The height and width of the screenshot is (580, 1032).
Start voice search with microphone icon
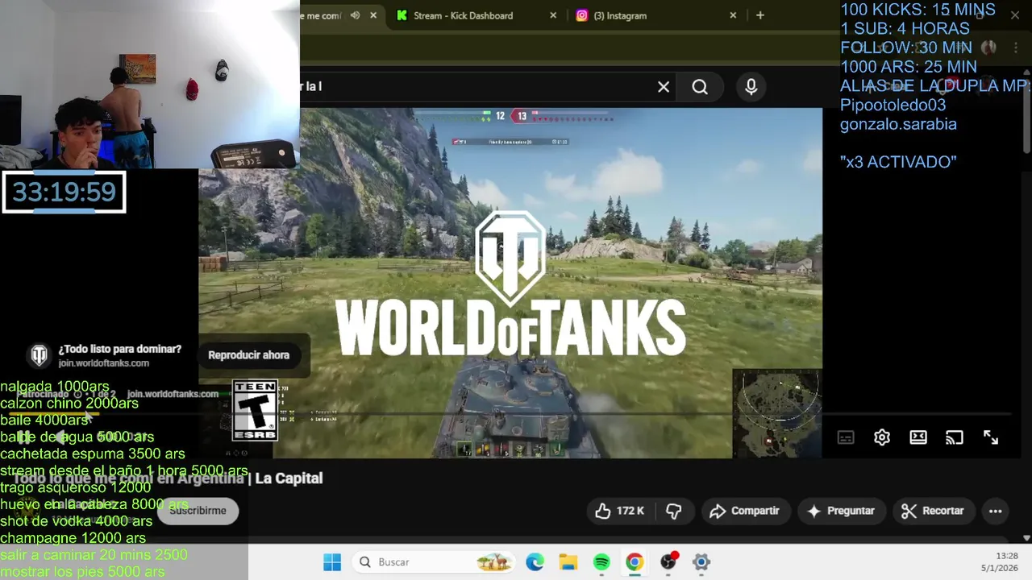(x=751, y=87)
